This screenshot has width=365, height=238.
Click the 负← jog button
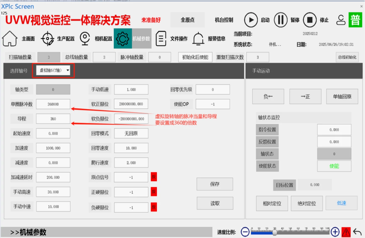click(268, 96)
